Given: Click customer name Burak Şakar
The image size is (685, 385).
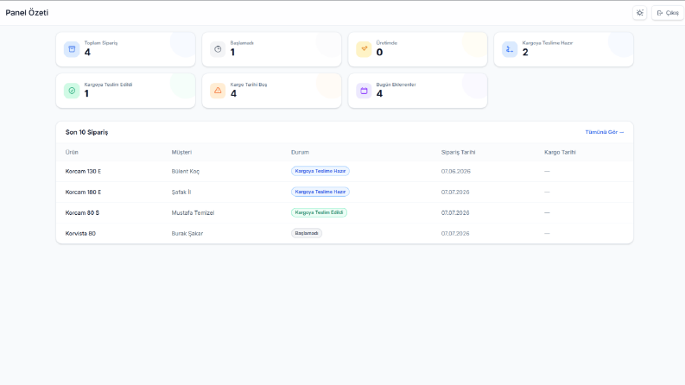Looking at the screenshot, I should pyautogui.click(x=187, y=234).
